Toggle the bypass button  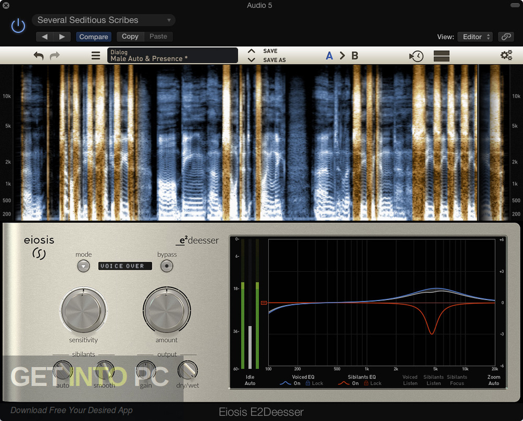click(x=167, y=266)
